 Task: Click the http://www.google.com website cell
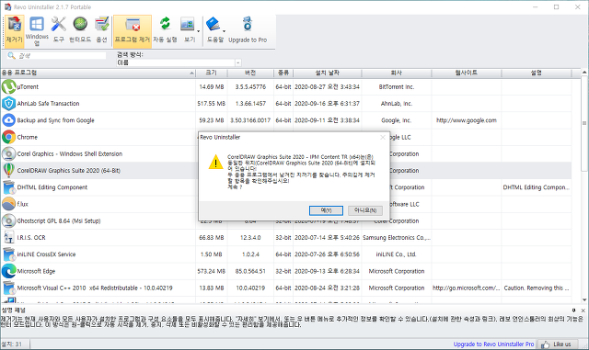tap(467, 120)
